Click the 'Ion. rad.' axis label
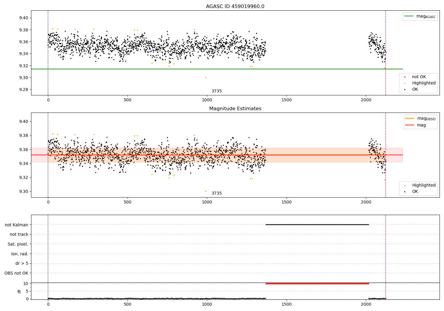Screen dimensions: 444x311 (20, 254)
